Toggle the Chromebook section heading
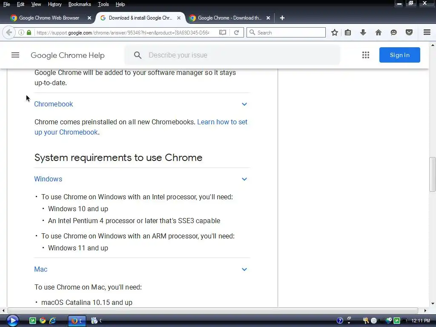Screen dimensions: 436x327 [x=53, y=104]
